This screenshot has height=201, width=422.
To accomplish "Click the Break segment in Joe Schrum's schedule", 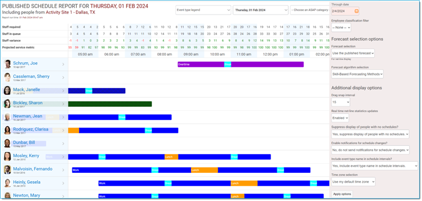I will click(227, 64).
